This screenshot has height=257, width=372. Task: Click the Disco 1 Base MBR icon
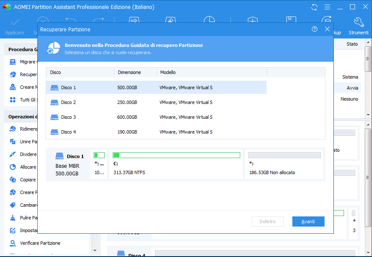point(60,156)
